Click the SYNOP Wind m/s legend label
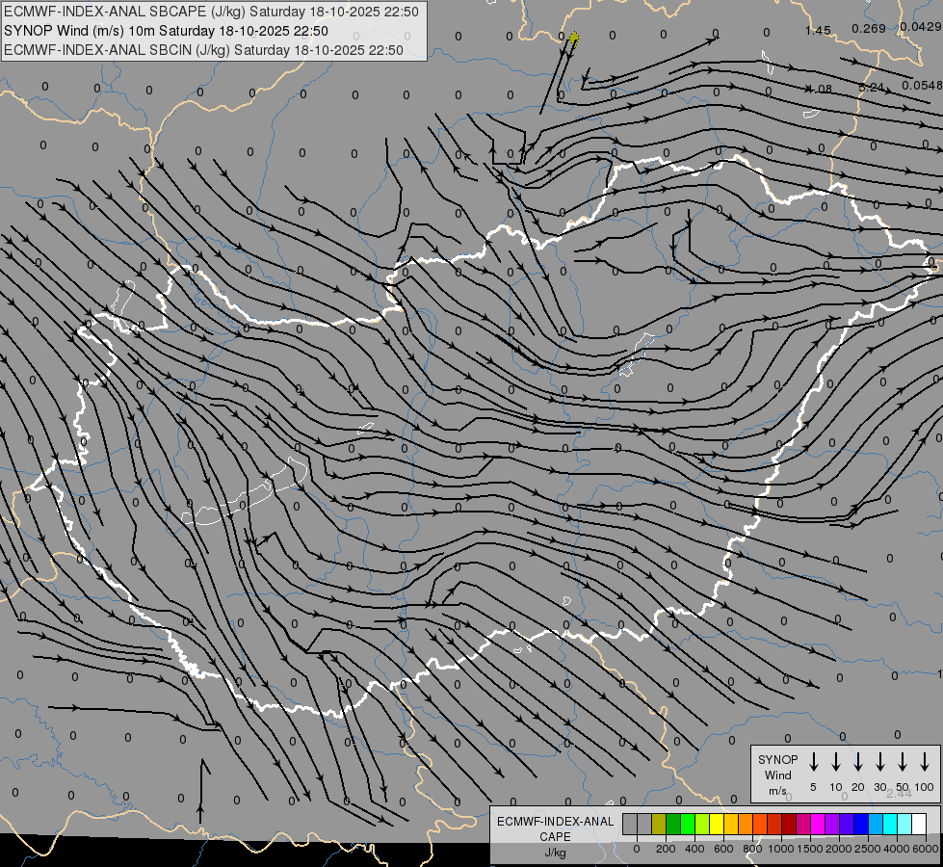Viewport: 943px width, 867px height. tap(777, 775)
